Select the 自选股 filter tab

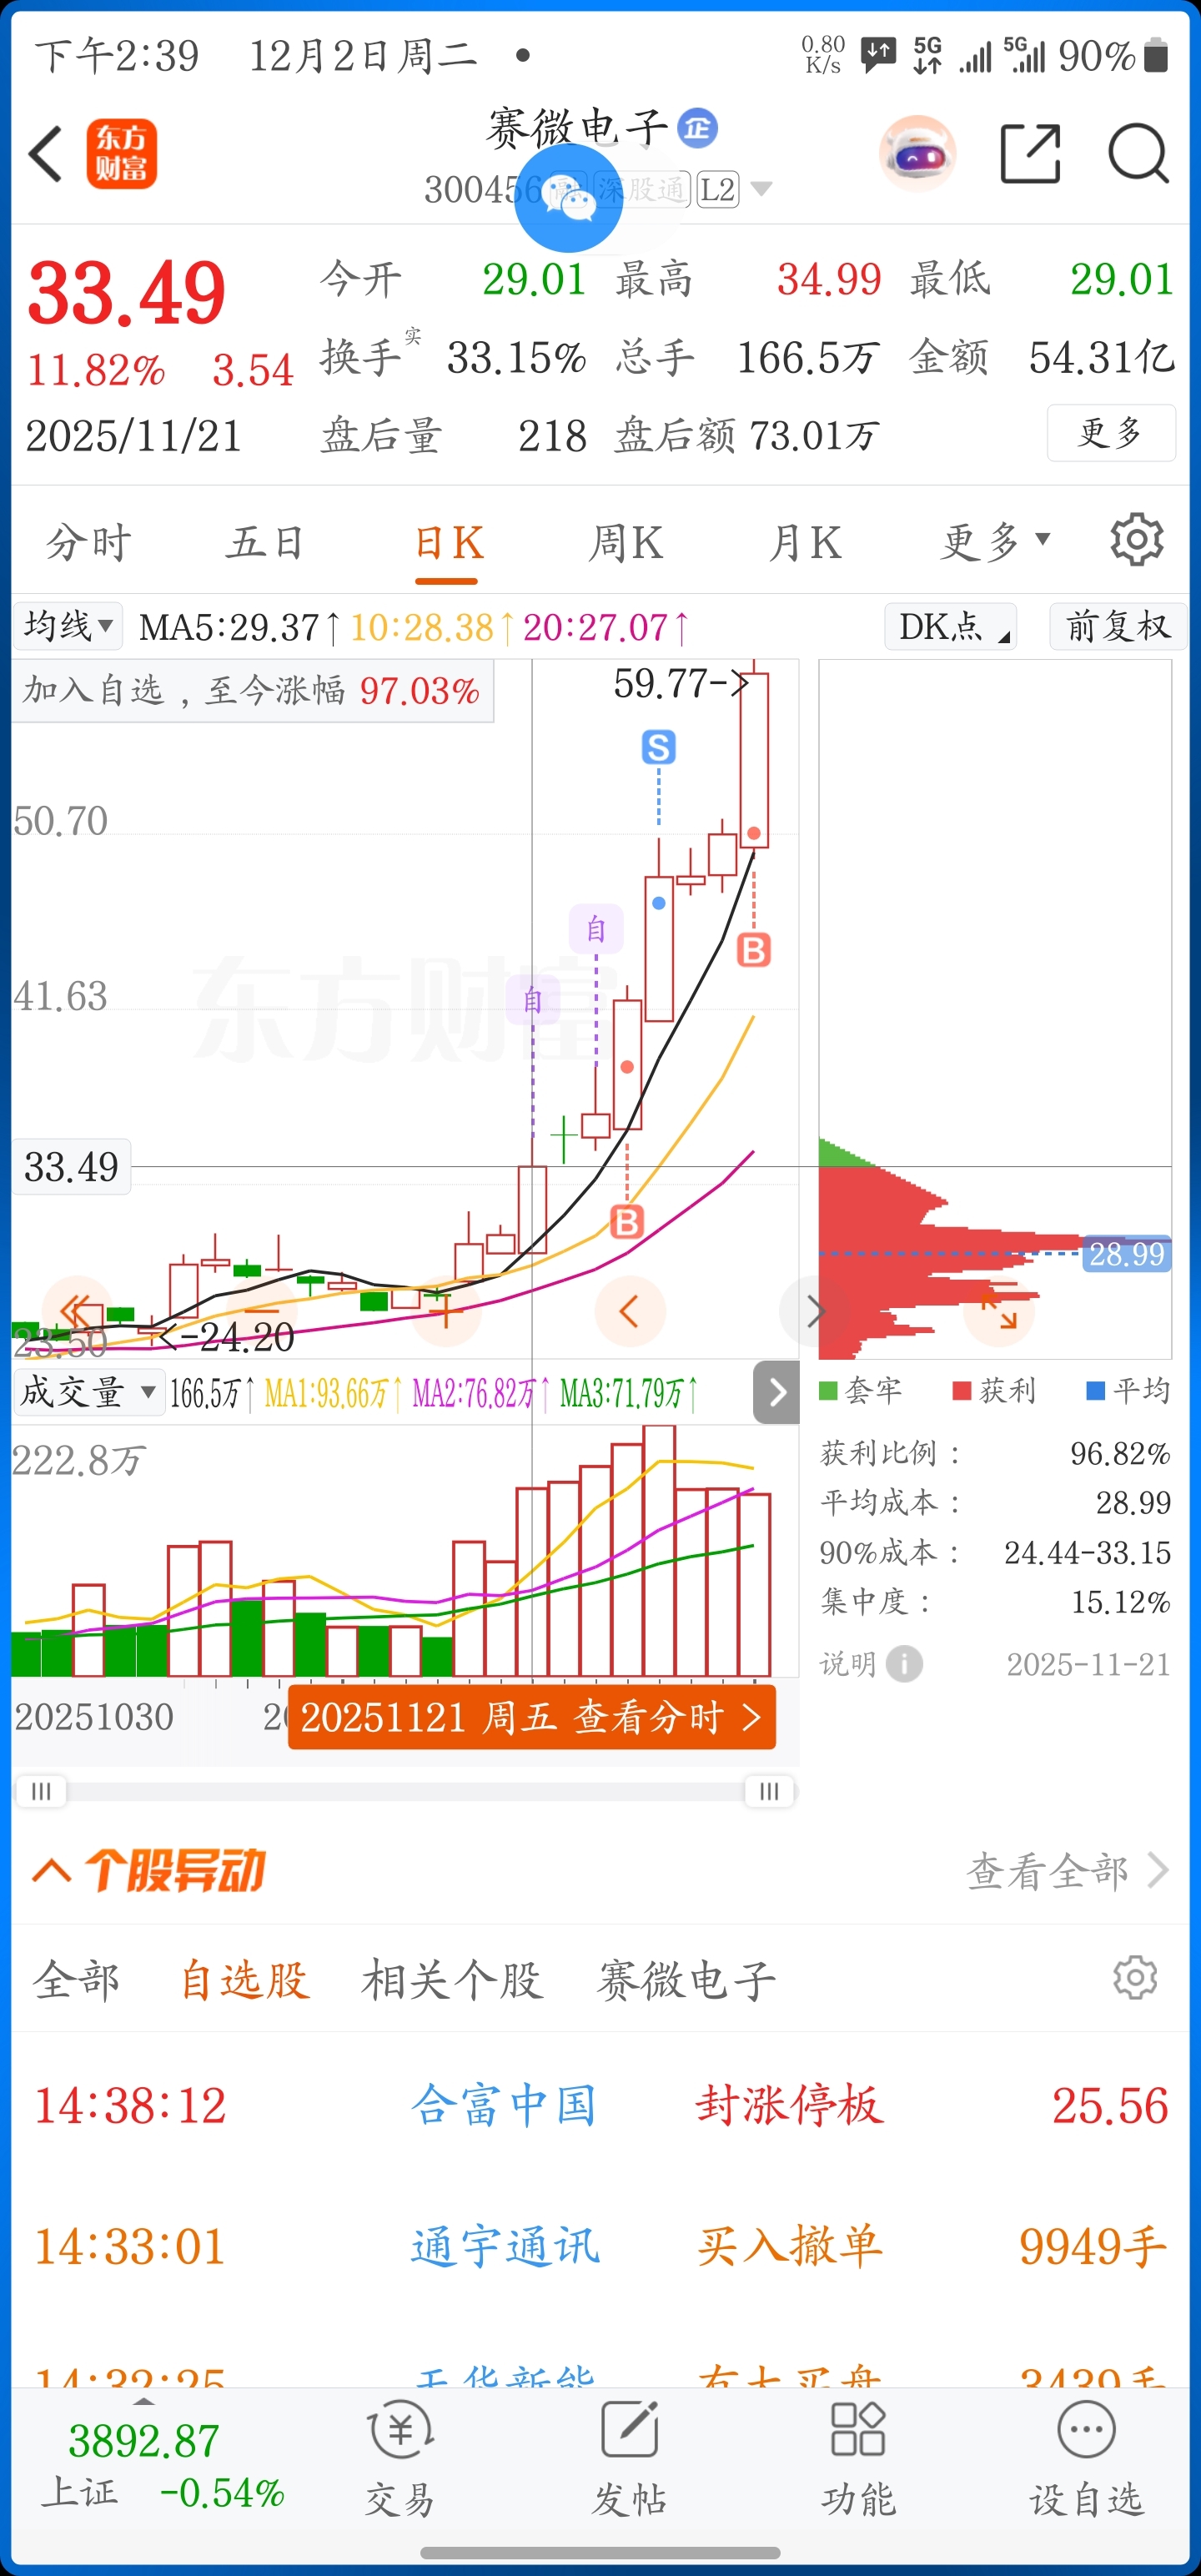245,1979
